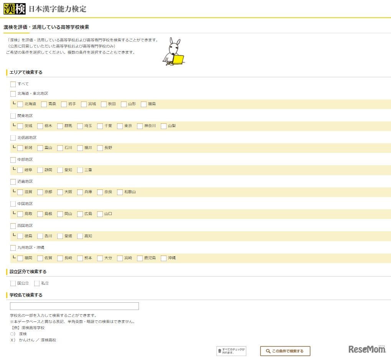Check the 大阪 checkbox
This screenshot has width=391, height=358.
(x=60, y=192)
